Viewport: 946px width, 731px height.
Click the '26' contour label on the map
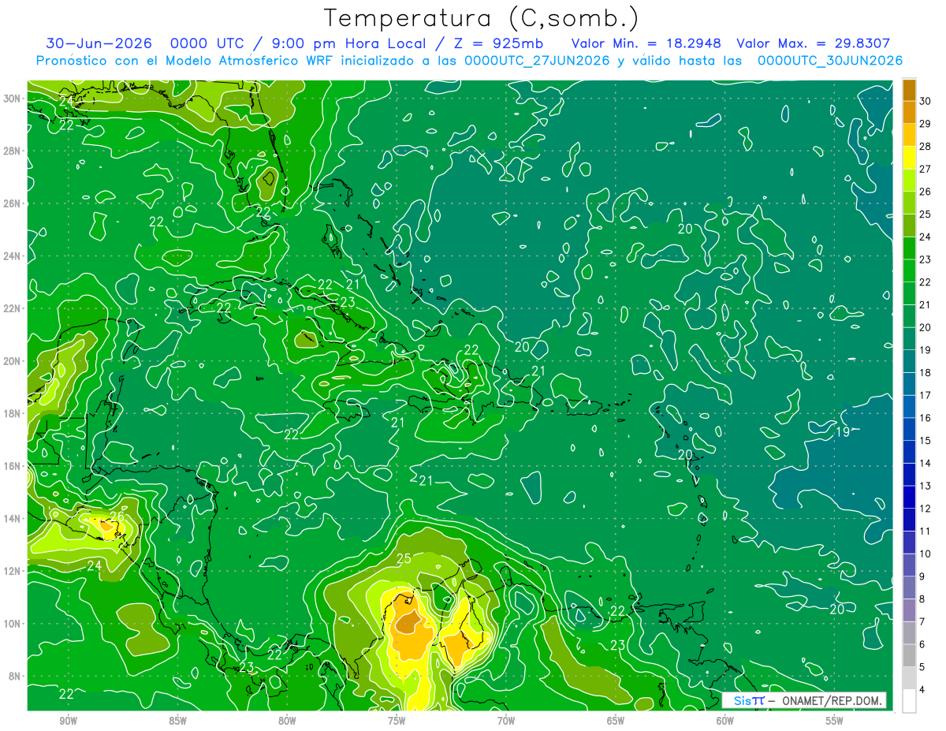coord(117,517)
